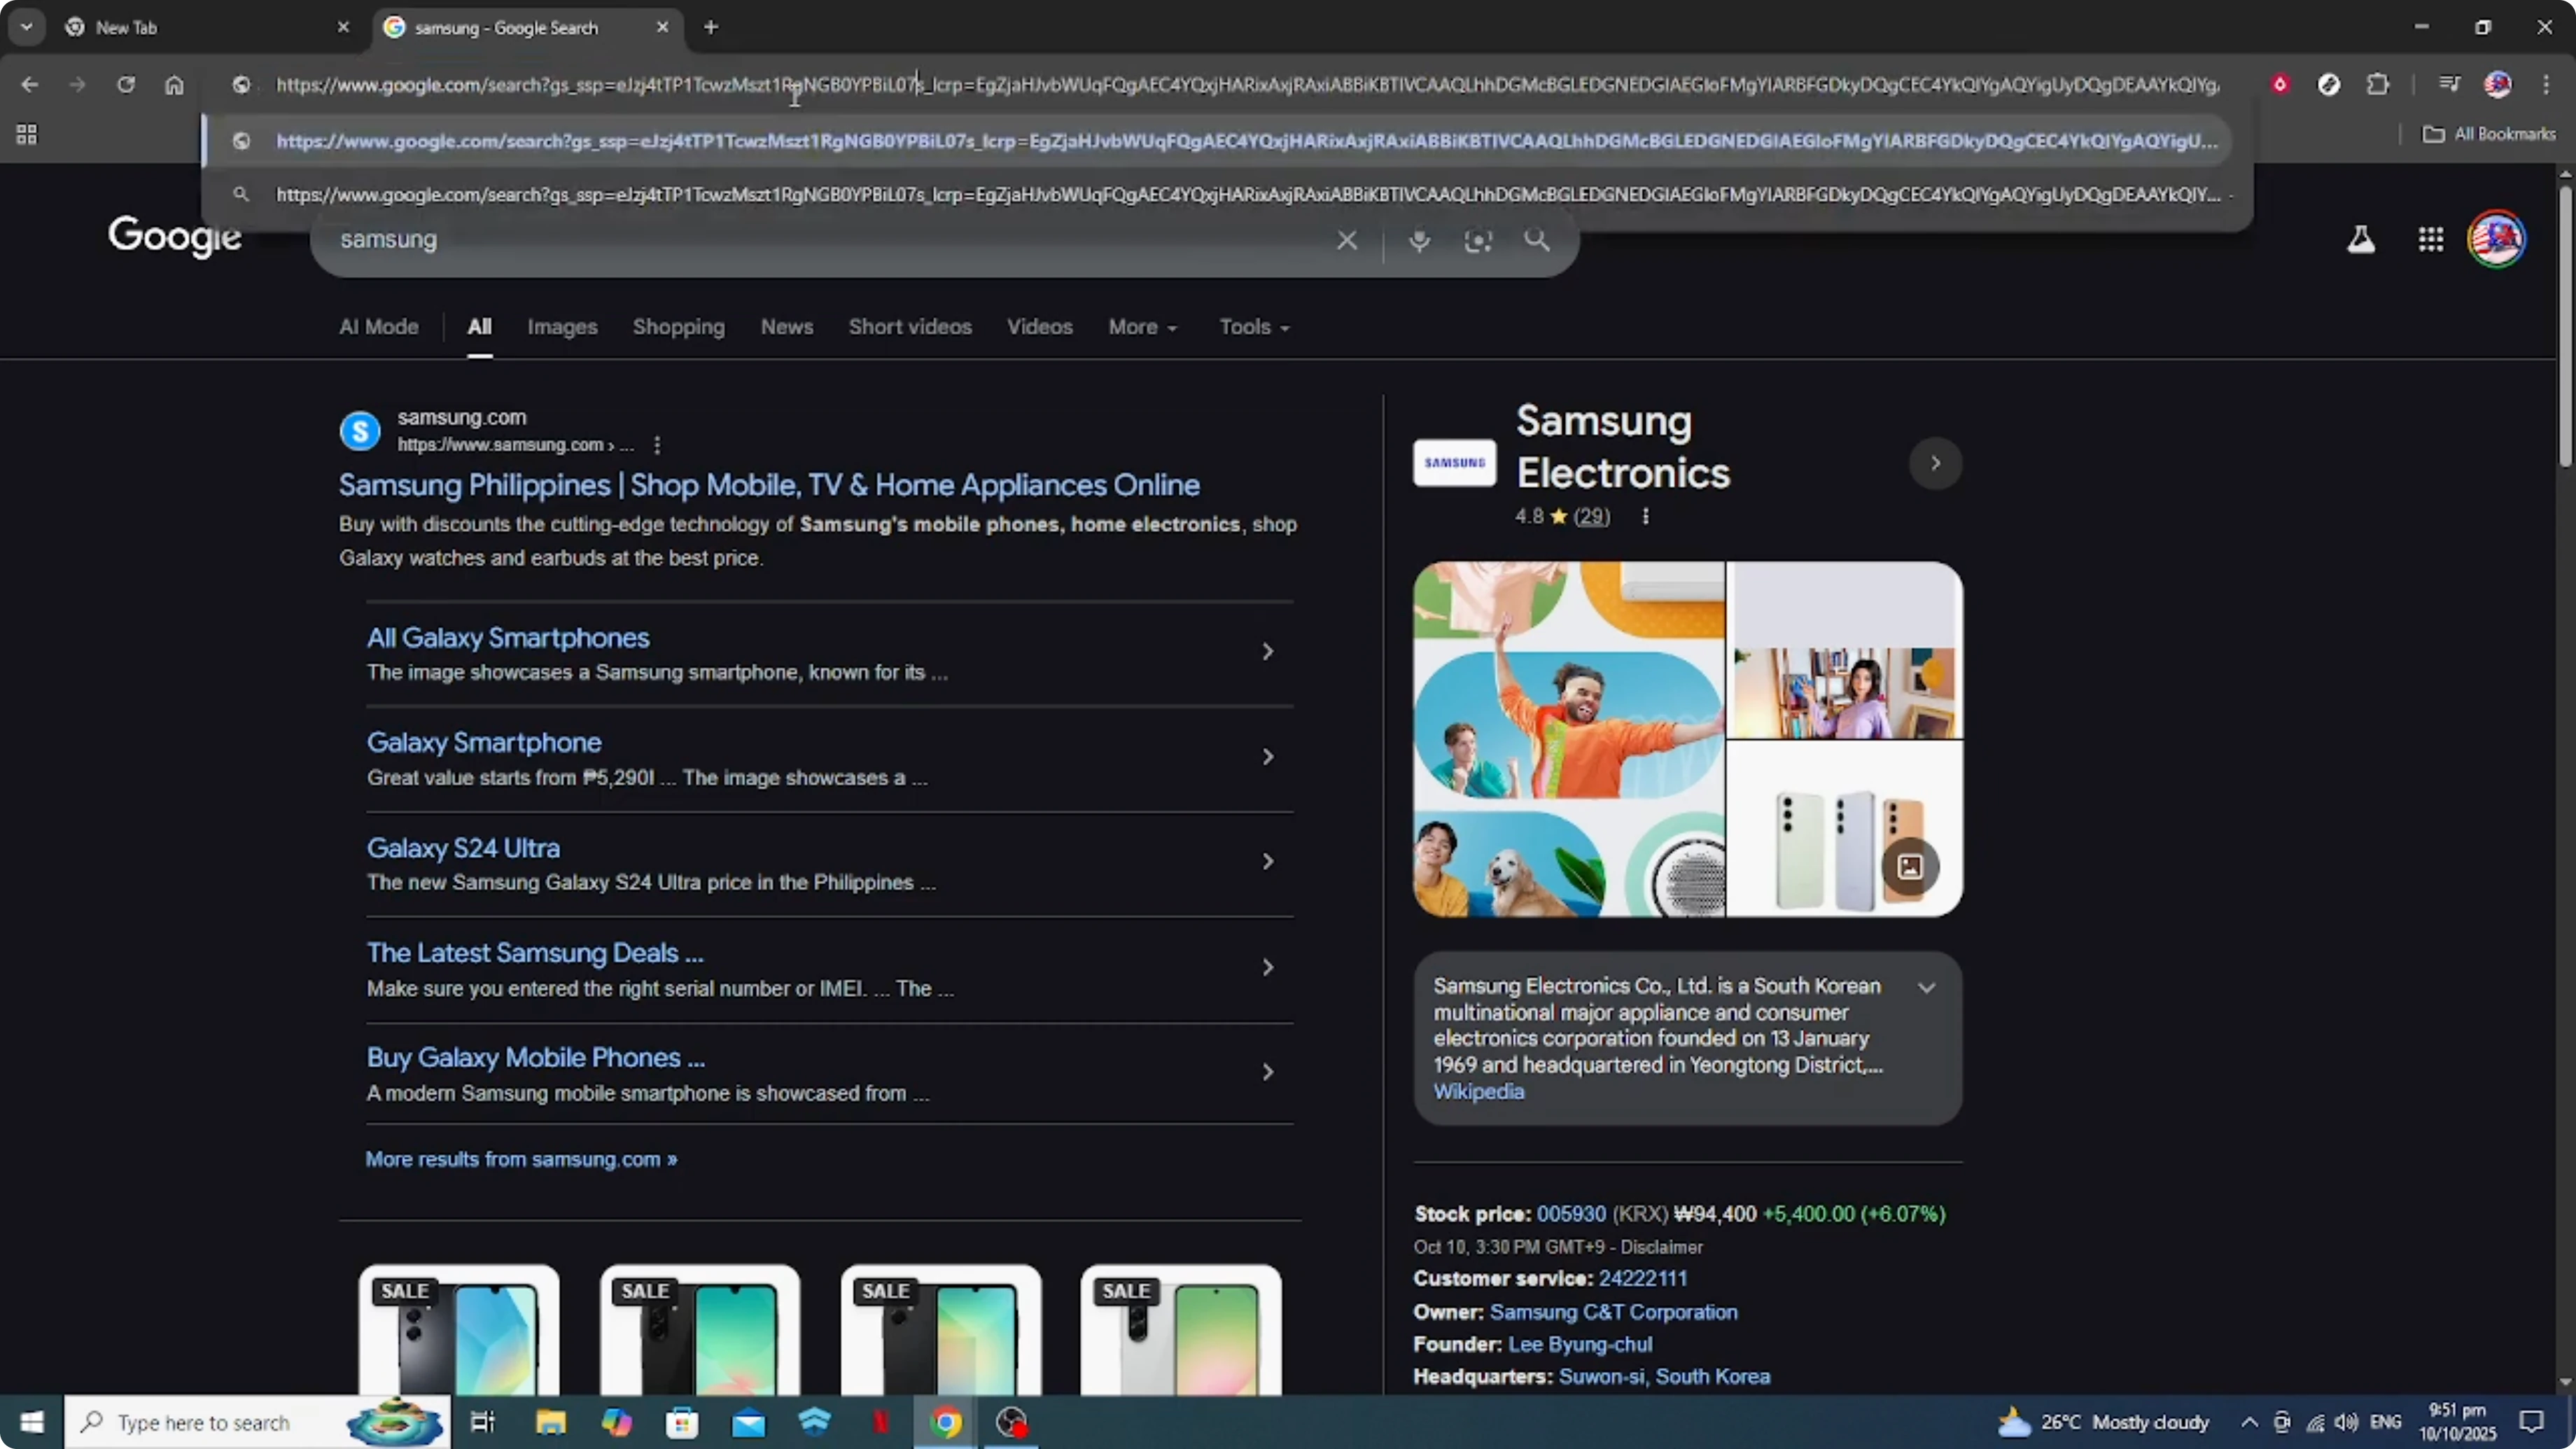Launch Microsoft Store from the taskbar
This screenshot has width=2576, height=1449.
(683, 1422)
